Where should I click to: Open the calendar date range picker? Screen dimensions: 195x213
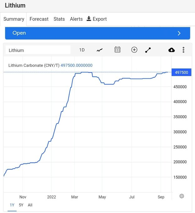117,50
